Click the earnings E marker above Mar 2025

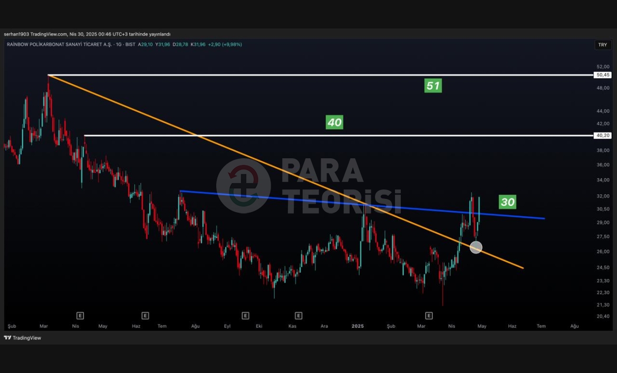pos(429,315)
